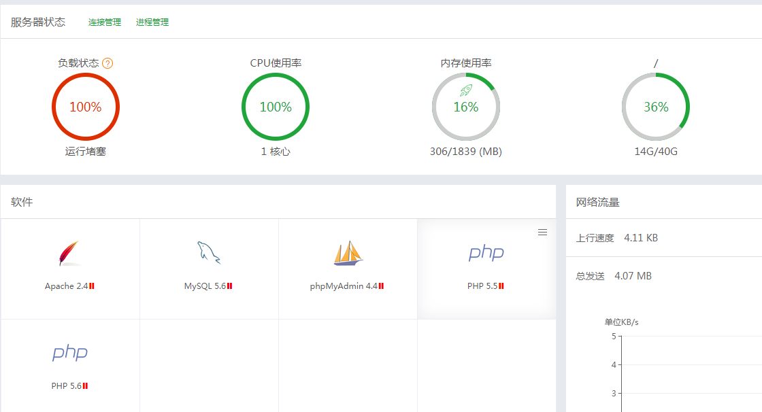Click the 软件 panel heading
Screen dimensions: 762x412
point(22,202)
